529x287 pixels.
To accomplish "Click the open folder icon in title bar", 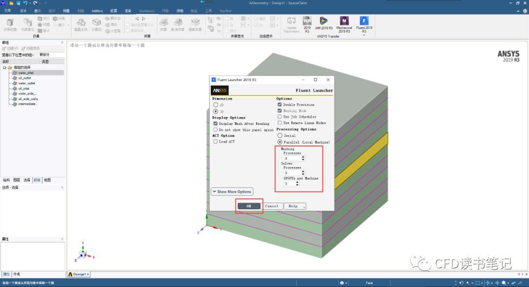I will [11, 3].
